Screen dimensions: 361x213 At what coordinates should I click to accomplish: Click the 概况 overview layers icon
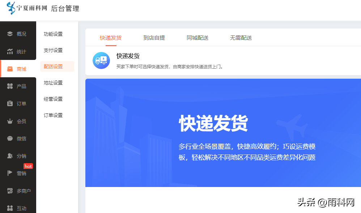pyautogui.click(x=10, y=34)
